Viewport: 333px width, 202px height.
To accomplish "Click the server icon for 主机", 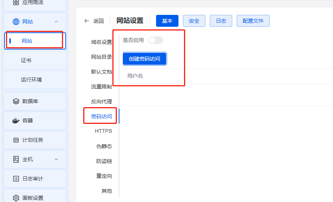I will click(x=16, y=159).
